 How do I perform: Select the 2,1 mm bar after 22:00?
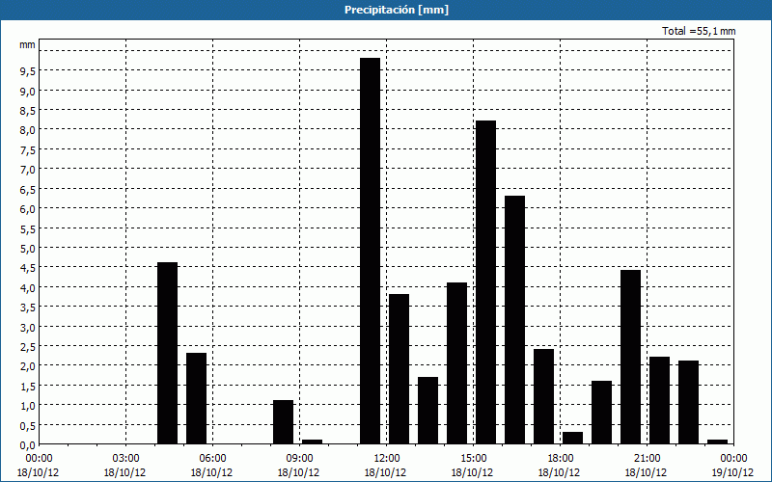pos(689,403)
